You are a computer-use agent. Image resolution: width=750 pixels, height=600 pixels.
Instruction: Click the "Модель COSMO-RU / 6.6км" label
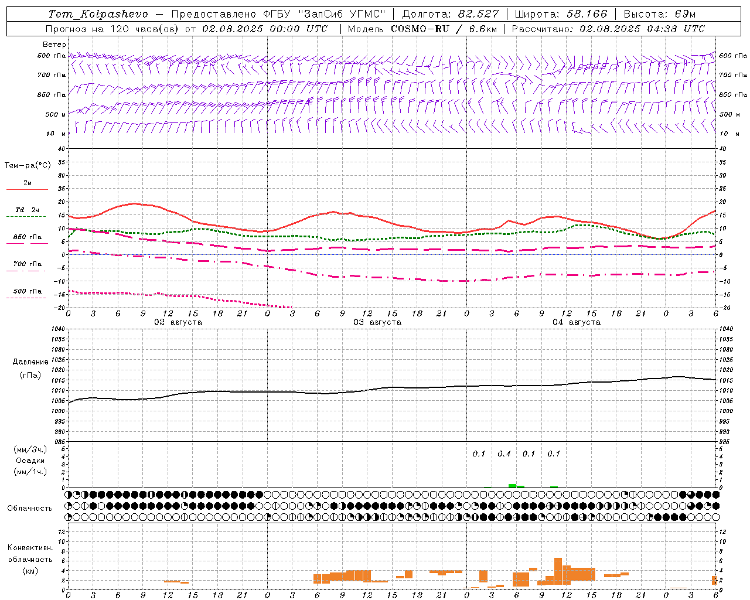(422, 29)
